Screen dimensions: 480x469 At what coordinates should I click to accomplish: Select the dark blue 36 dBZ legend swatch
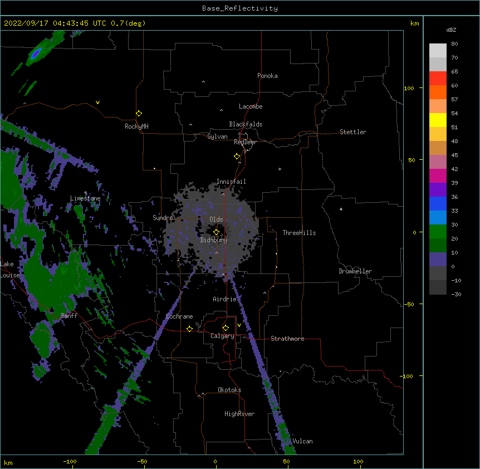tap(438, 203)
